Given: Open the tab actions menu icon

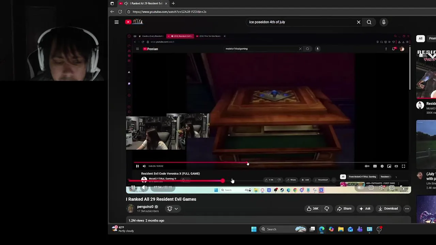Looking at the screenshot, I should click(112, 3).
